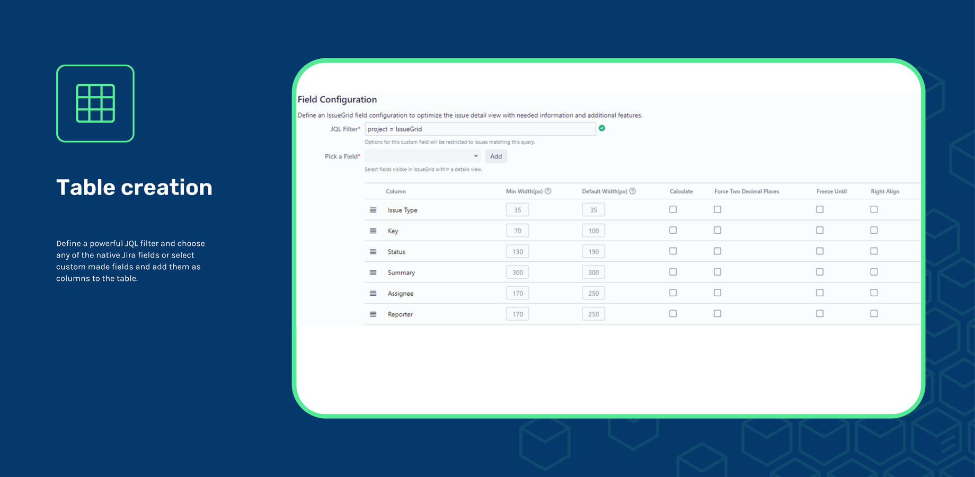Click Status Default Width value 190
The height and width of the screenshot is (477, 975).
click(593, 252)
